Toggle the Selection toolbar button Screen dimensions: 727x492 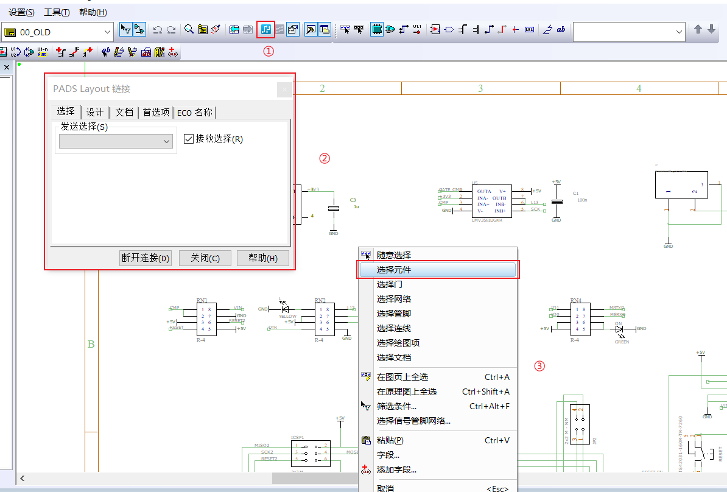(x=125, y=30)
